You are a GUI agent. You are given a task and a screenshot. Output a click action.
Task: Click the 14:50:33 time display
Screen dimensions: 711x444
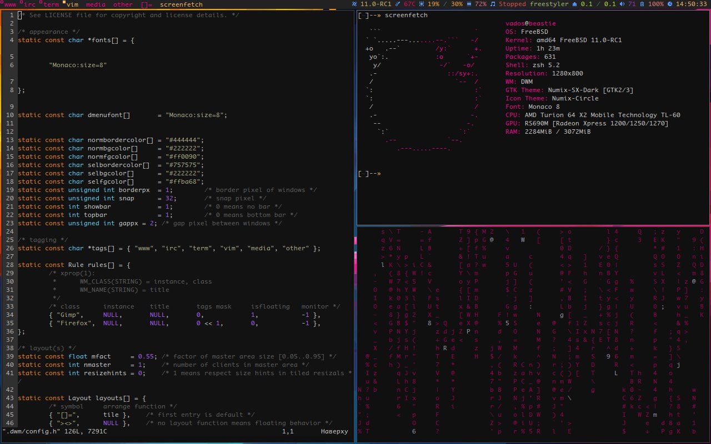click(x=691, y=4)
